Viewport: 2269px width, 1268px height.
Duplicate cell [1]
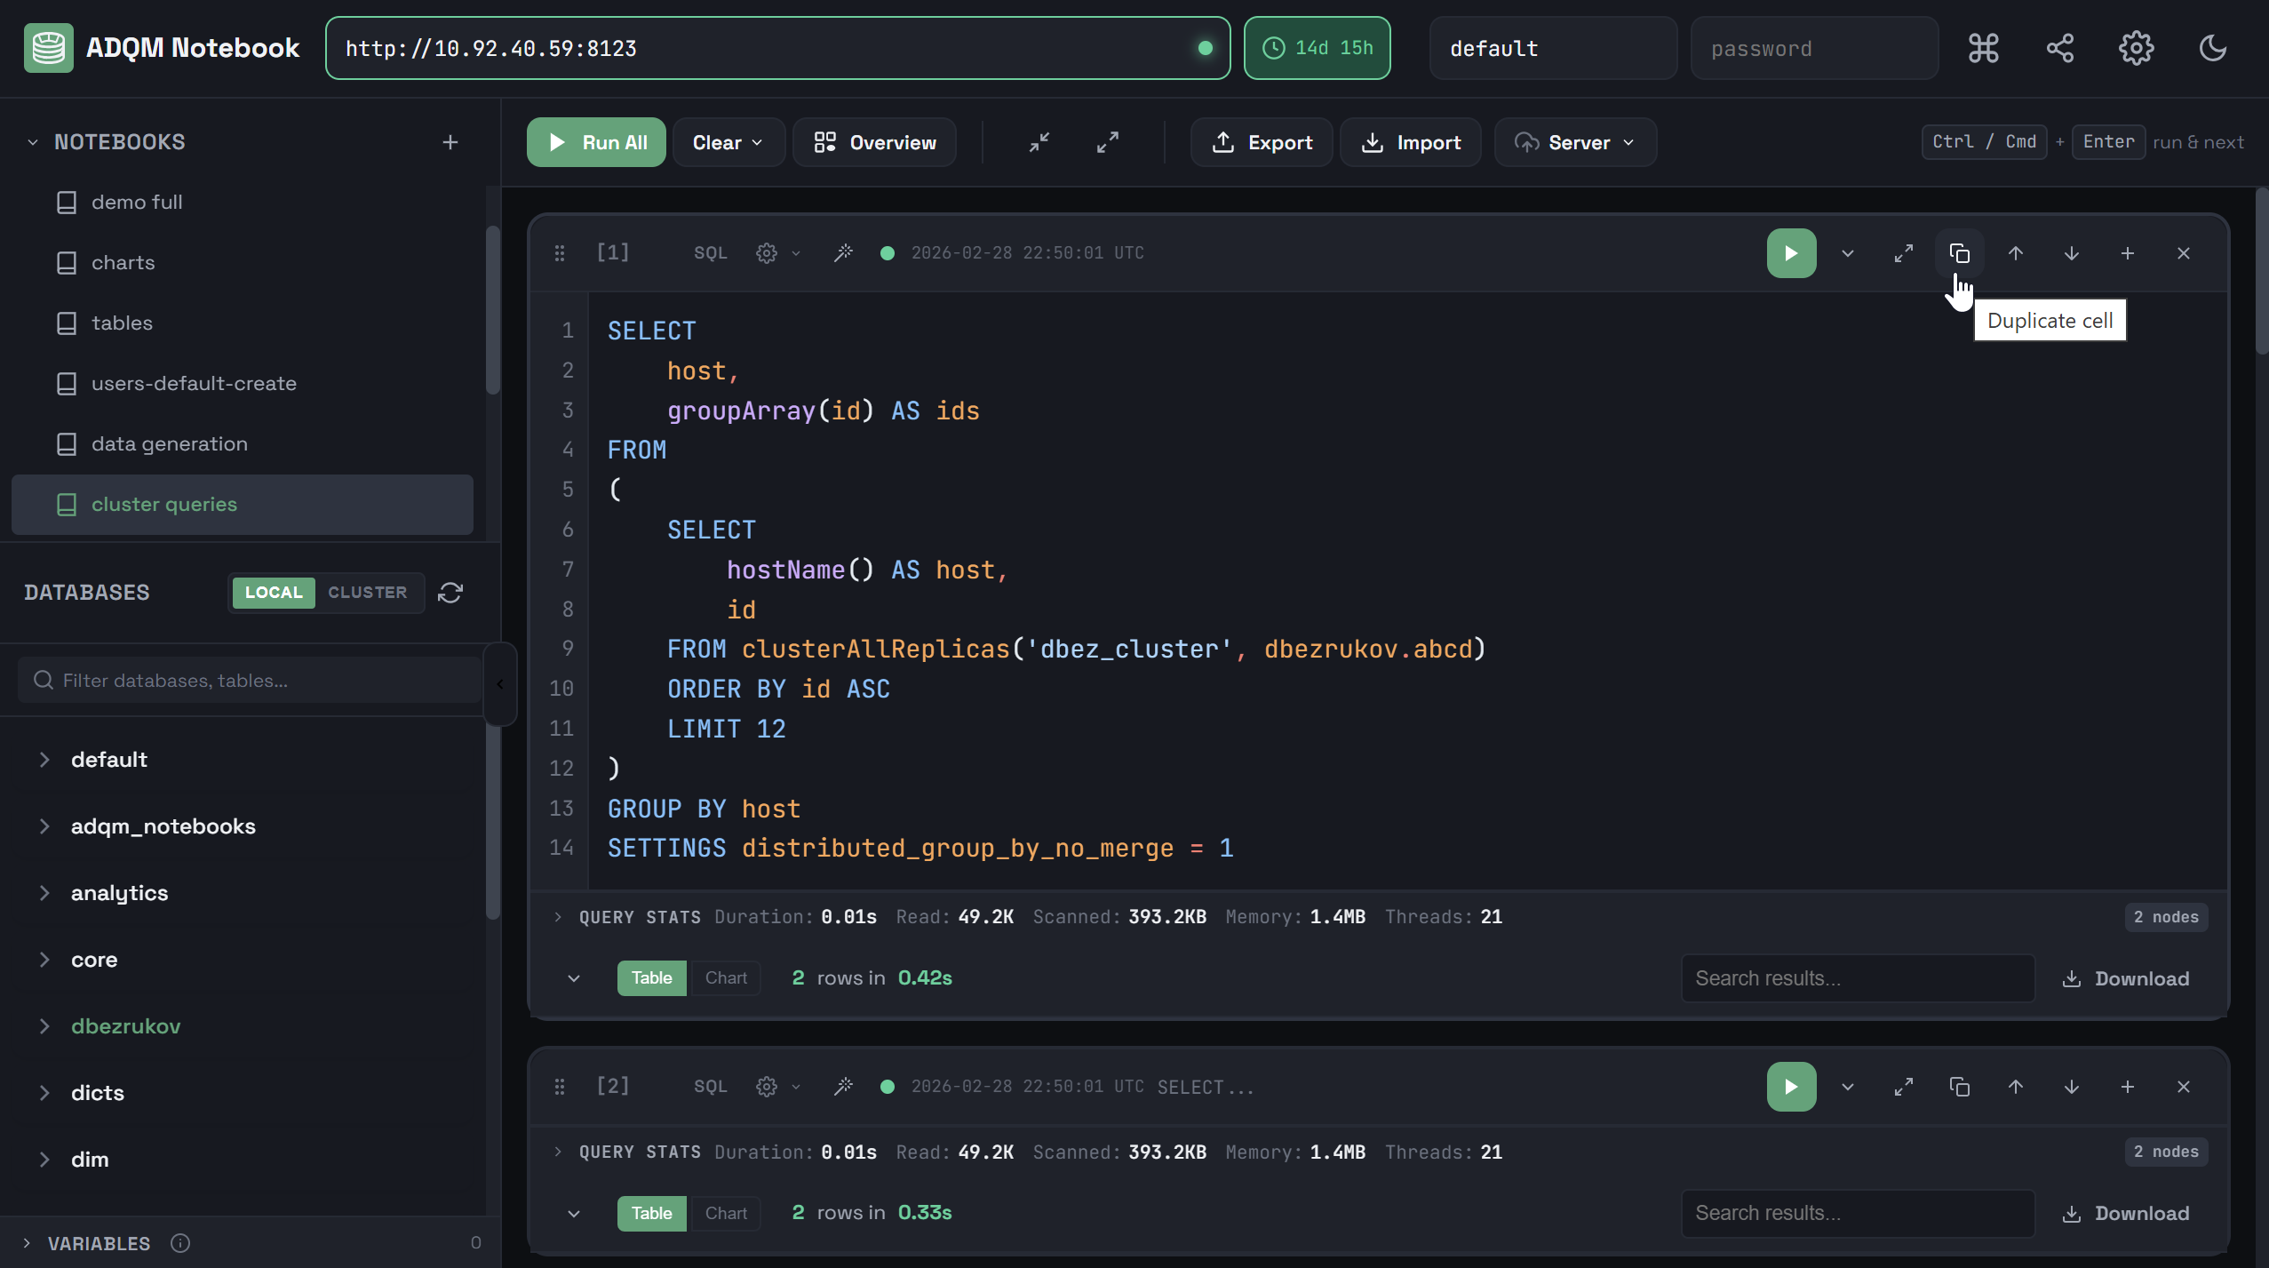[1959, 253]
